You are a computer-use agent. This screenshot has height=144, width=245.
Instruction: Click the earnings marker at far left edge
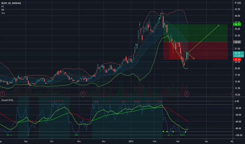[2, 94]
